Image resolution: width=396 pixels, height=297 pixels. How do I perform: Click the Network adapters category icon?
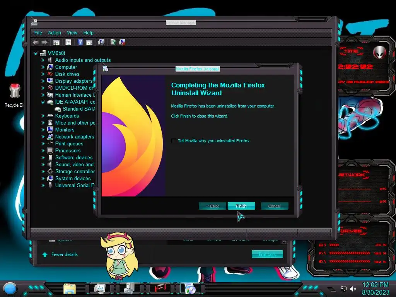[x=50, y=137]
